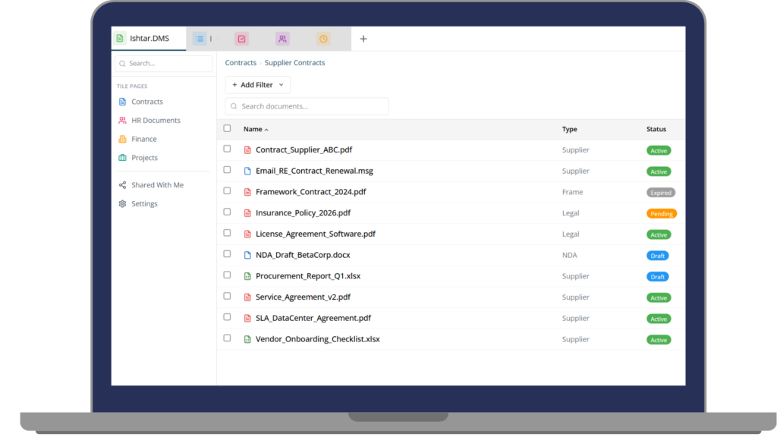Sort by the Name column header
The height and width of the screenshot is (437, 777).
click(255, 130)
